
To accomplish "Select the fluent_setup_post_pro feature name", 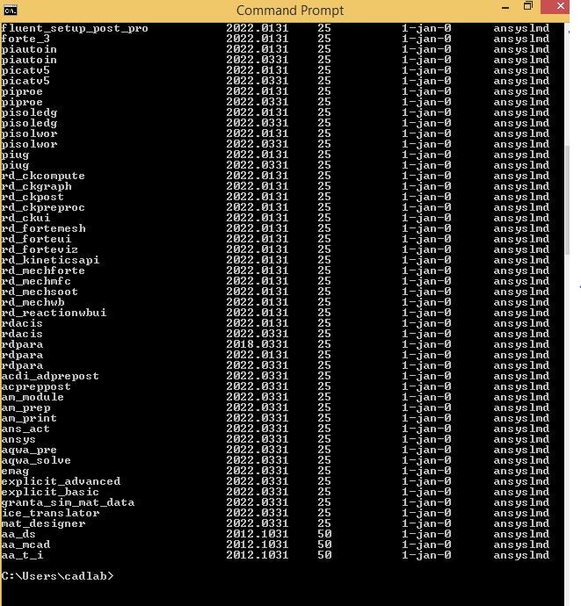I will coord(75,28).
